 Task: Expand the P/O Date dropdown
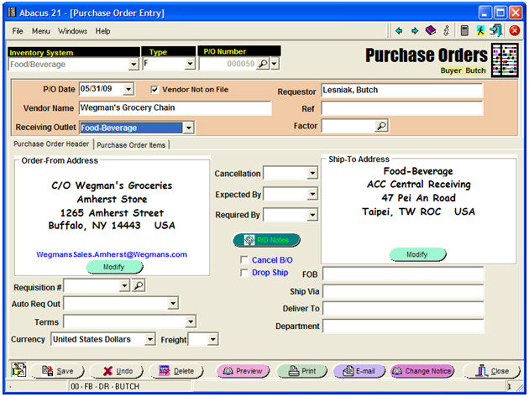click(x=128, y=89)
